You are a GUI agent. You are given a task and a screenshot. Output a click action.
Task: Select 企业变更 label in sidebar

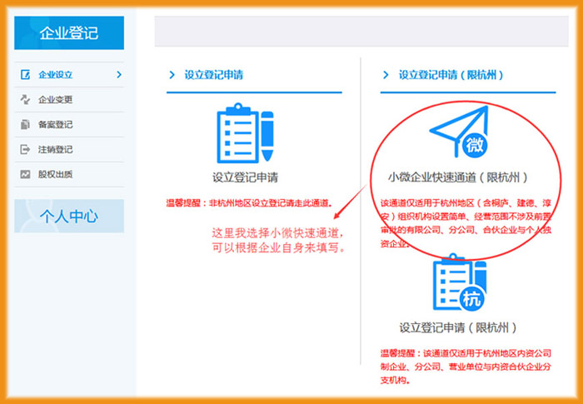pos(56,100)
